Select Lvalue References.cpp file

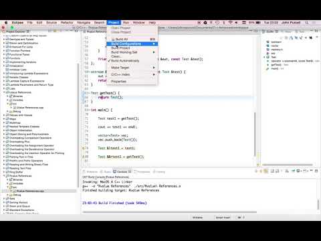pyautogui.click(x=30, y=108)
